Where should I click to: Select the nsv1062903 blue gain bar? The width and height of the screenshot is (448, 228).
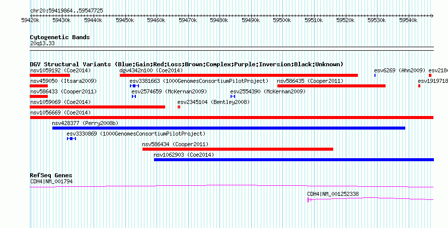tap(294, 160)
